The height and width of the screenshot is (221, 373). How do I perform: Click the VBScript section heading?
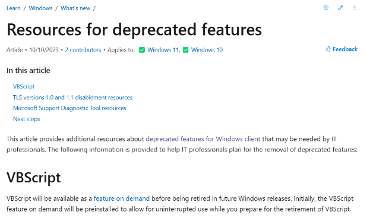pos(34,178)
